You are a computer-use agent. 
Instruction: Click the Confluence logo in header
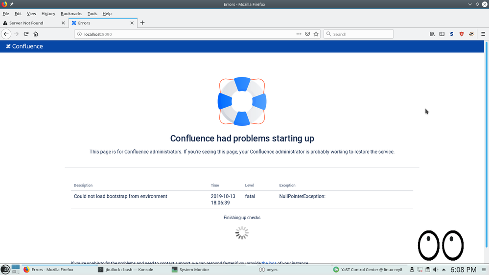click(x=24, y=46)
